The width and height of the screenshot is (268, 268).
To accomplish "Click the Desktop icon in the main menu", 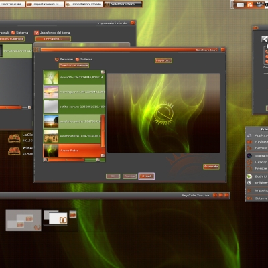I will pos(249,162).
